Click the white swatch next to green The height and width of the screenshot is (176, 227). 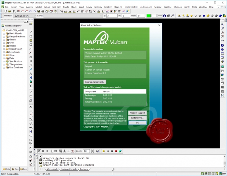coord(154,16)
